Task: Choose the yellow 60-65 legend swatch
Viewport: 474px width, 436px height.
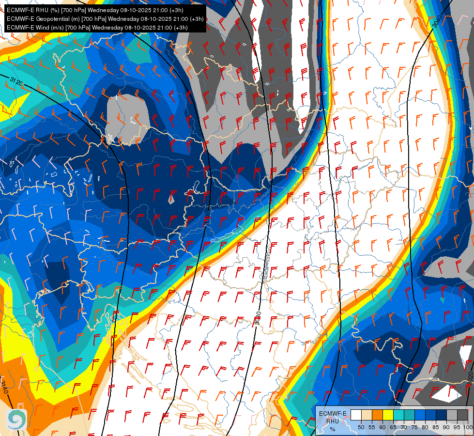Action: 388,415
